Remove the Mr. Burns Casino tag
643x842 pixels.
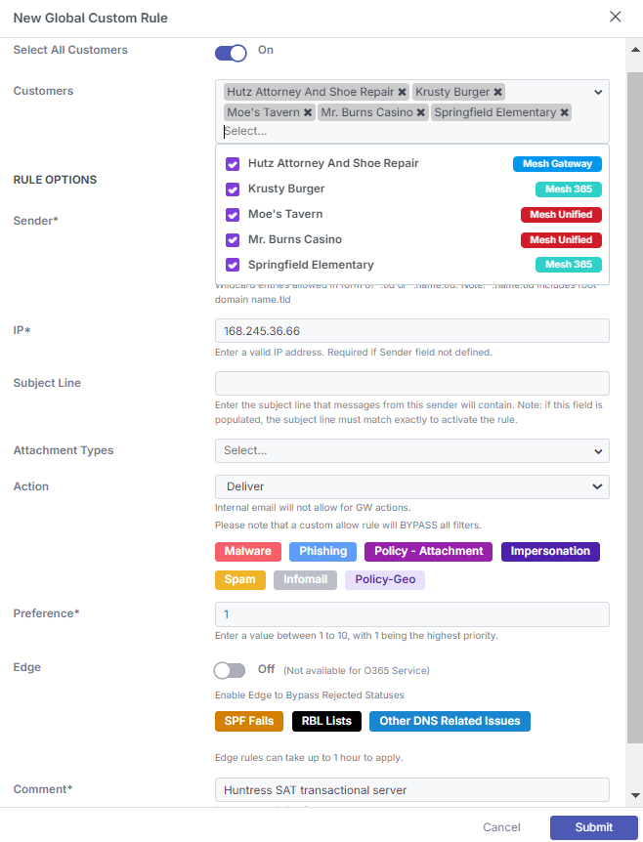click(421, 112)
